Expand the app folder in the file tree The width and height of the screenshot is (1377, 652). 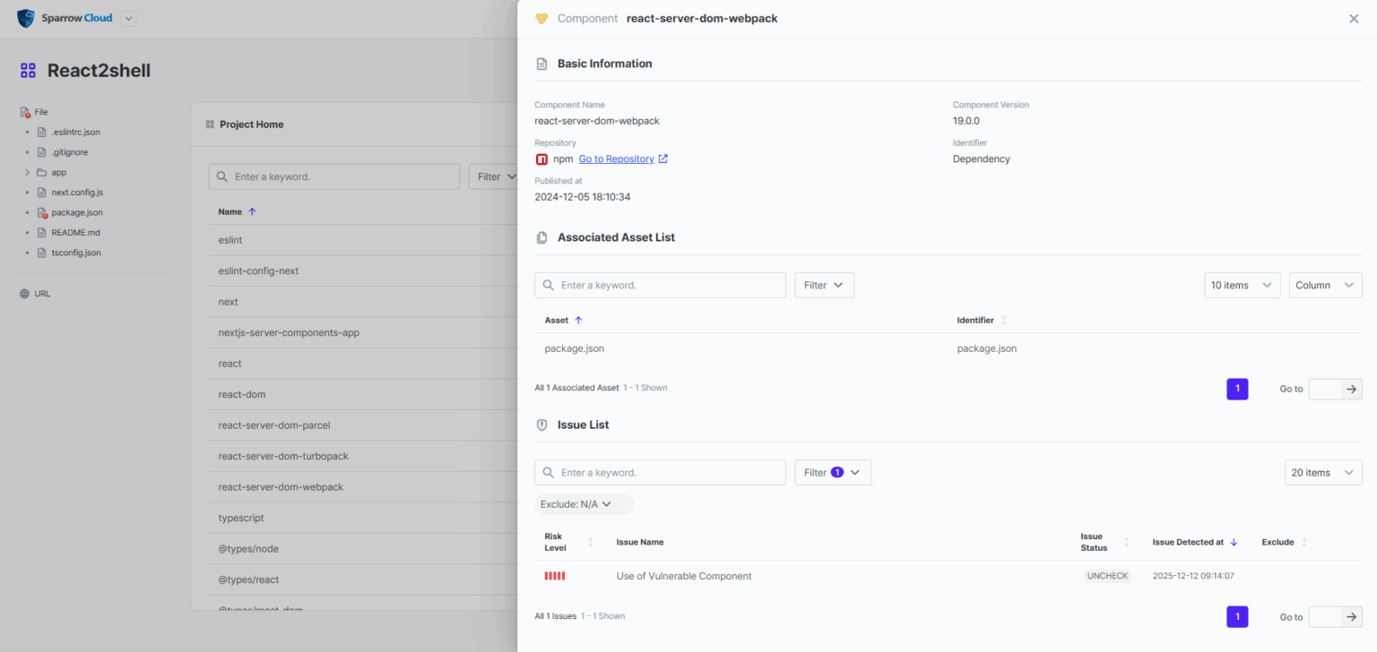28,172
